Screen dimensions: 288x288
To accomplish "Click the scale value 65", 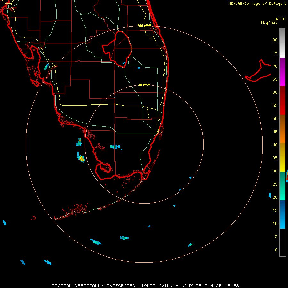I will (x=275, y=79).
